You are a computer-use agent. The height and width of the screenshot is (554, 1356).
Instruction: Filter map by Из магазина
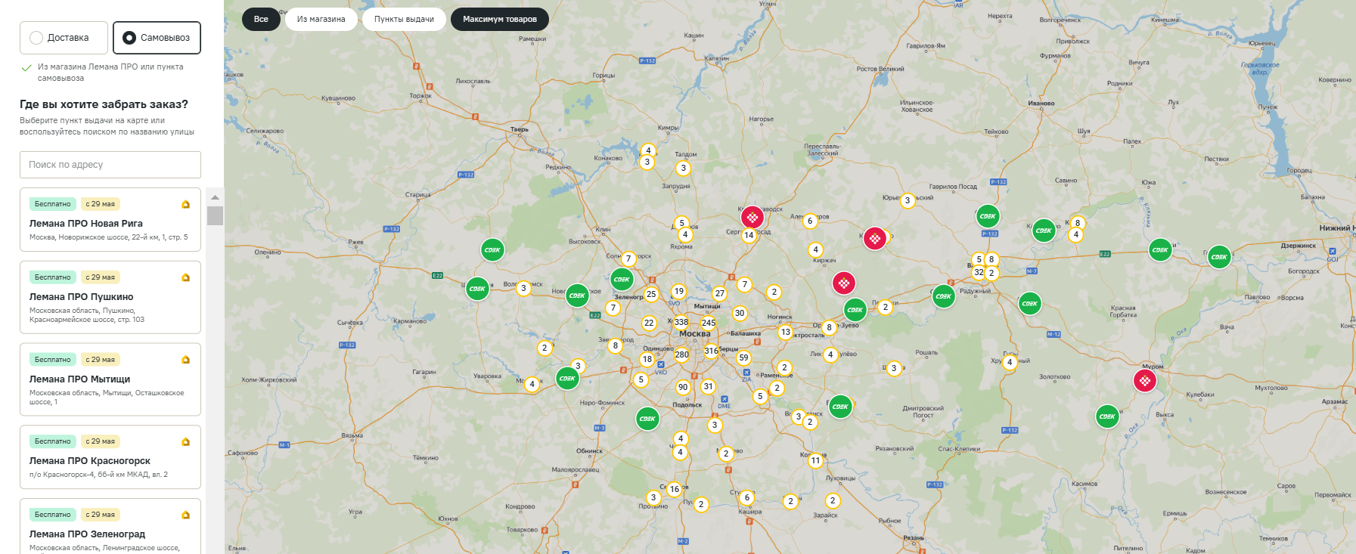[321, 19]
